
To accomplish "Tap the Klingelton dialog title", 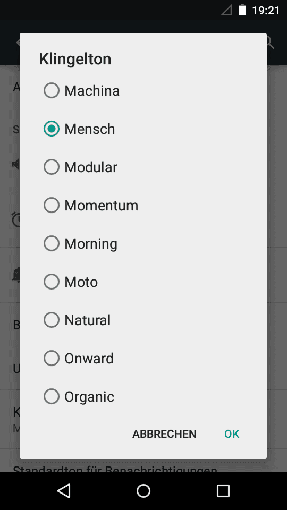I will [75, 59].
